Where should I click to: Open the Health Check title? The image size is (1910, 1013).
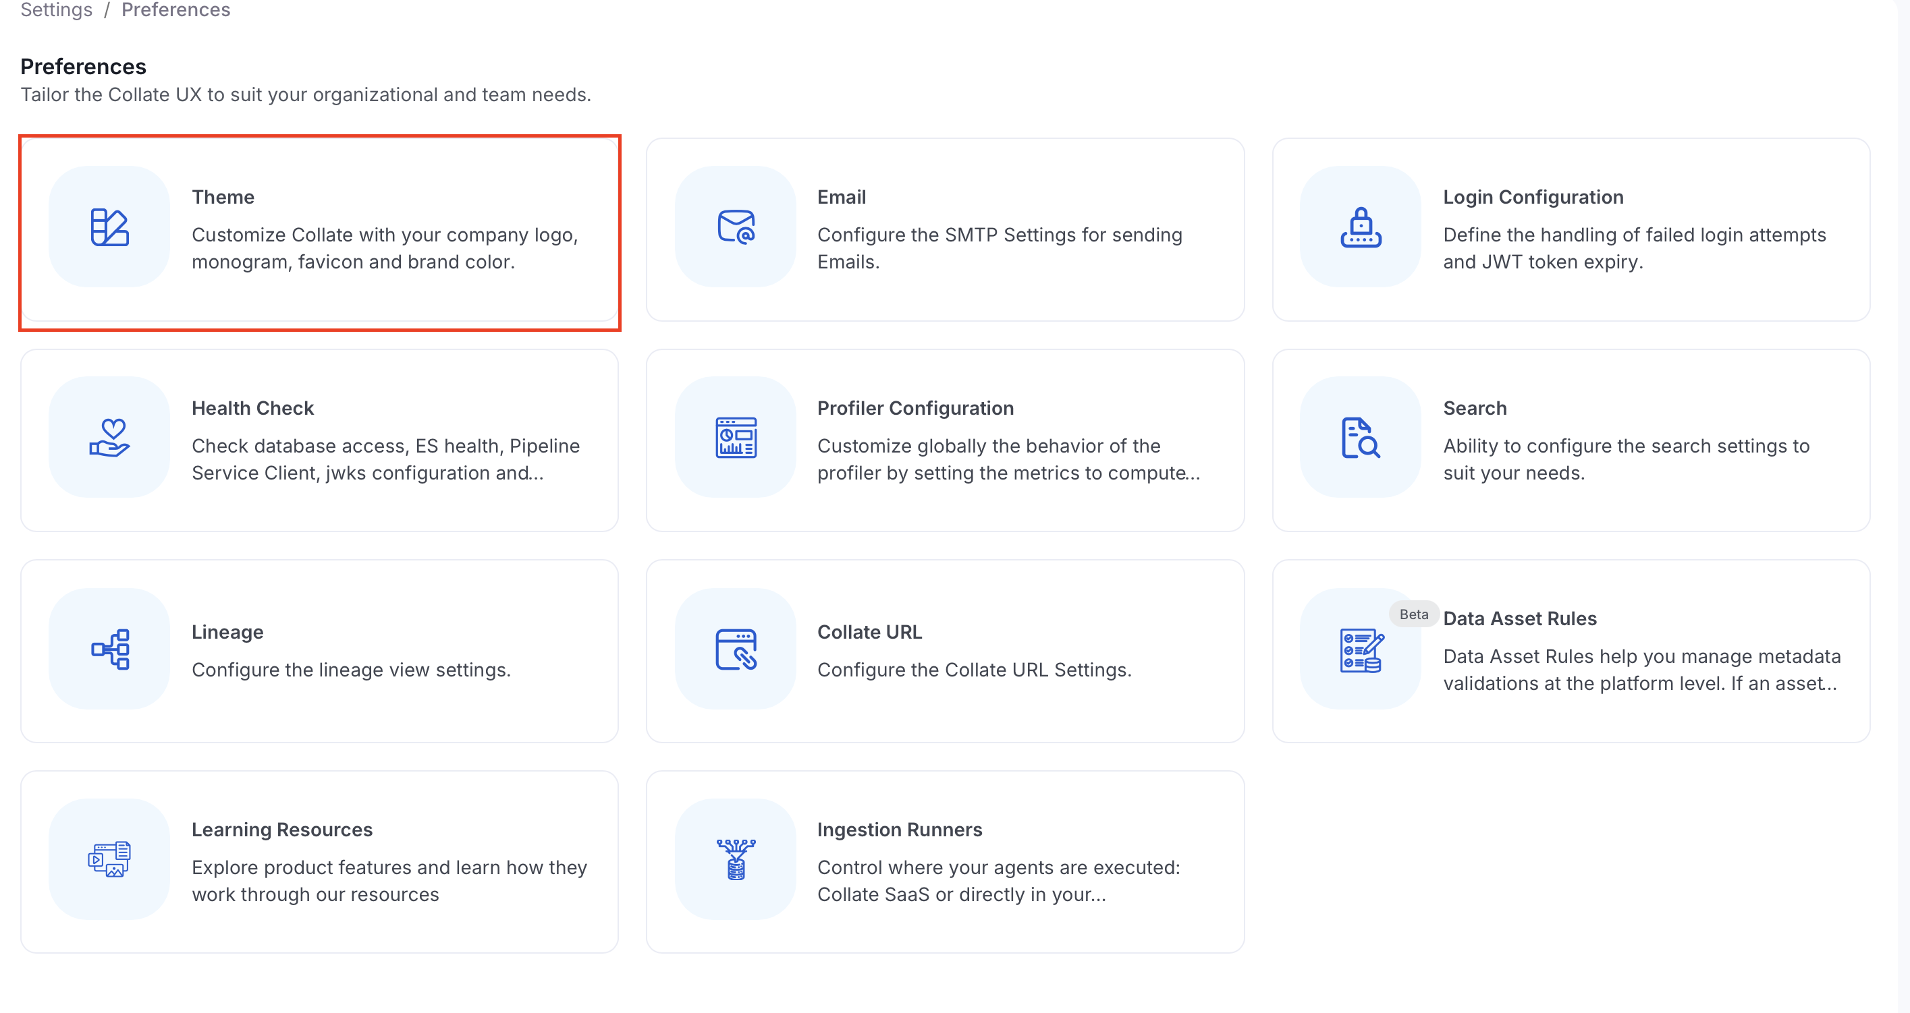coord(253,408)
